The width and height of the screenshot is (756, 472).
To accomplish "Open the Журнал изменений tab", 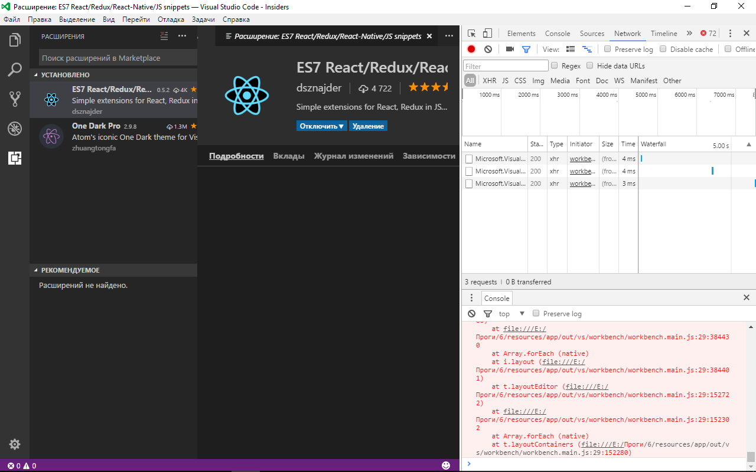I will point(353,156).
